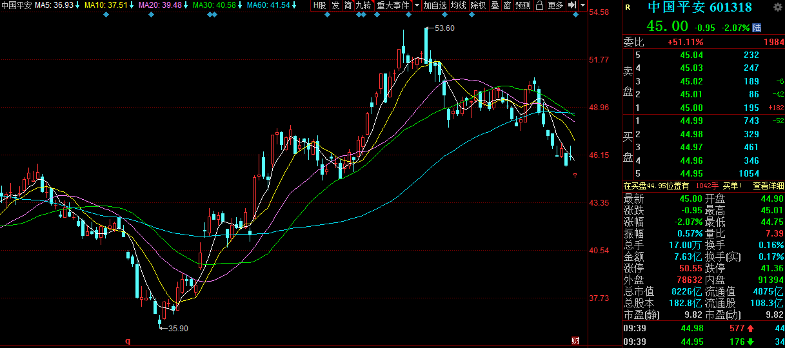This screenshot has width=785, height=348.
Task: Click the 09:39 44.95 176 tick row
Action: point(704,342)
